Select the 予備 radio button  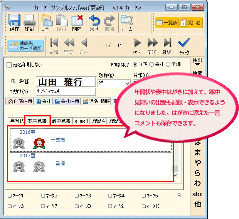coord(168,64)
